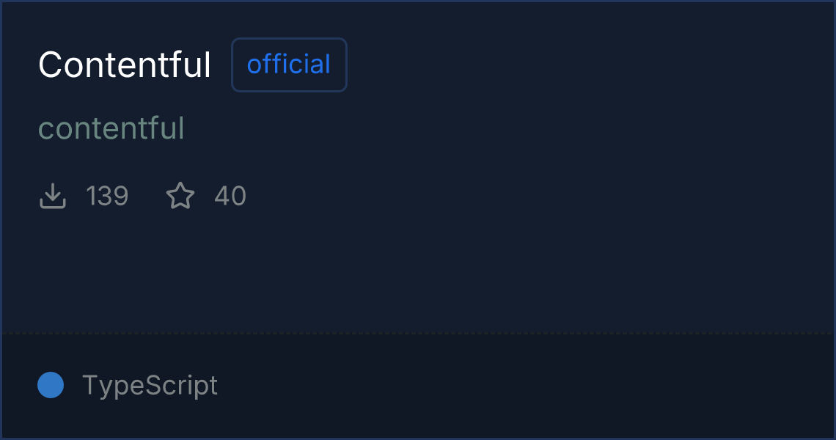The width and height of the screenshot is (836, 440).
Task: Click the official badge
Action: tap(289, 65)
